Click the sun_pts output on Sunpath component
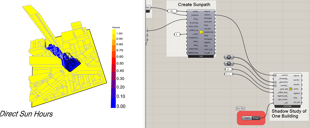The width and height of the screenshot is (310, 128). point(208,29)
